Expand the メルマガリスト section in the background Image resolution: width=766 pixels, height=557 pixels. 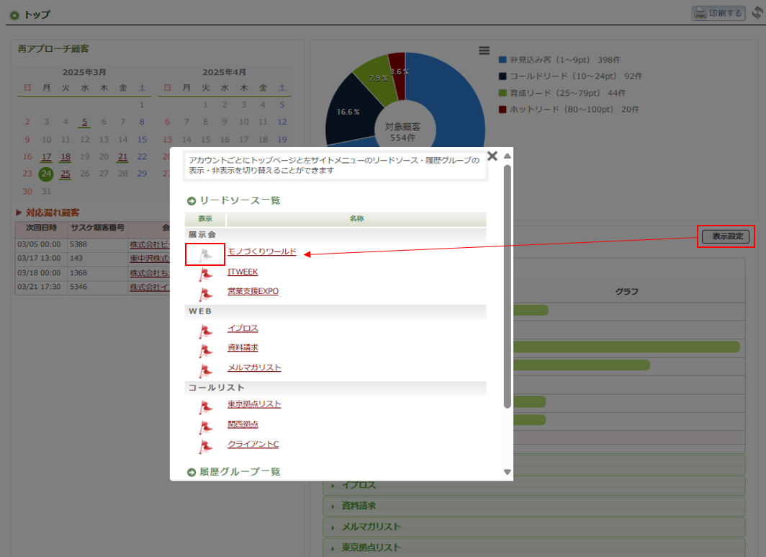point(534,527)
